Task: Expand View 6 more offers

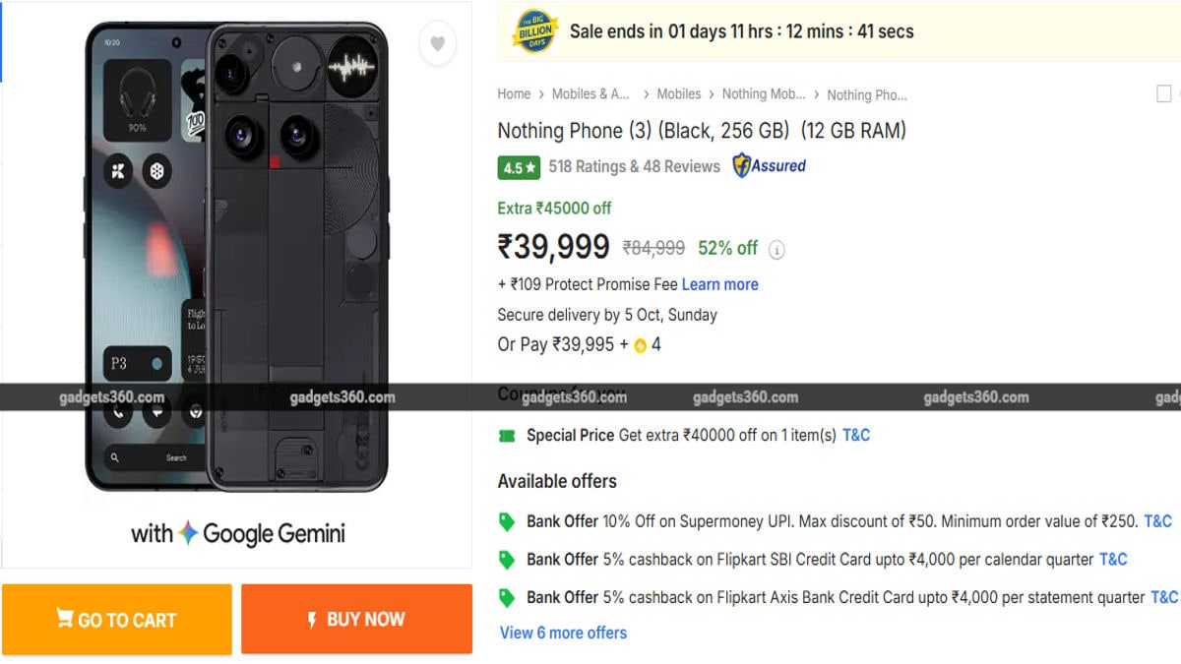Action: coord(563,633)
